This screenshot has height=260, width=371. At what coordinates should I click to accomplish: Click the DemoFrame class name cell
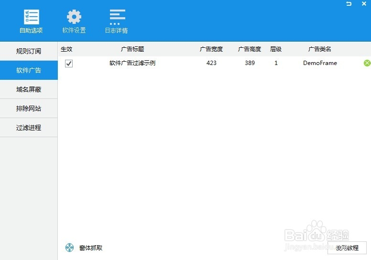tap(320, 63)
